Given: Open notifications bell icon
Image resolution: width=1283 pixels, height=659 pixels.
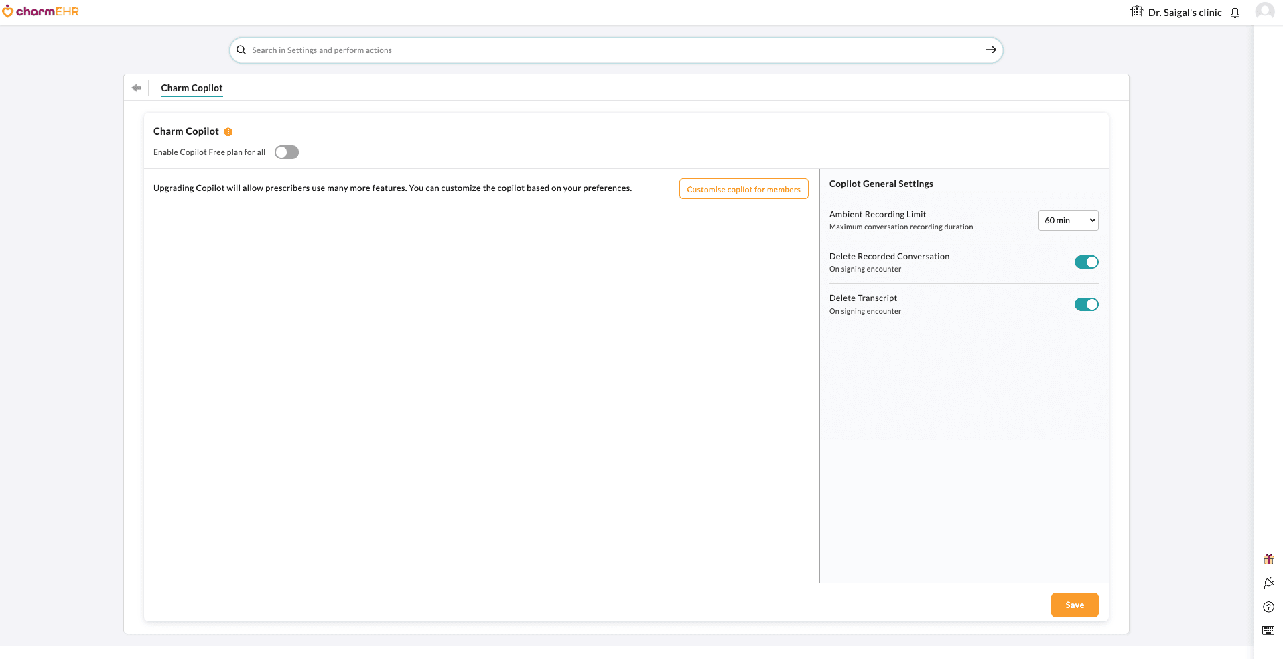Looking at the screenshot, I should [x=1235, y=13].
